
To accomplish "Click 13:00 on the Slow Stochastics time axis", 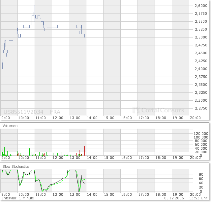I will click(75, 194).
